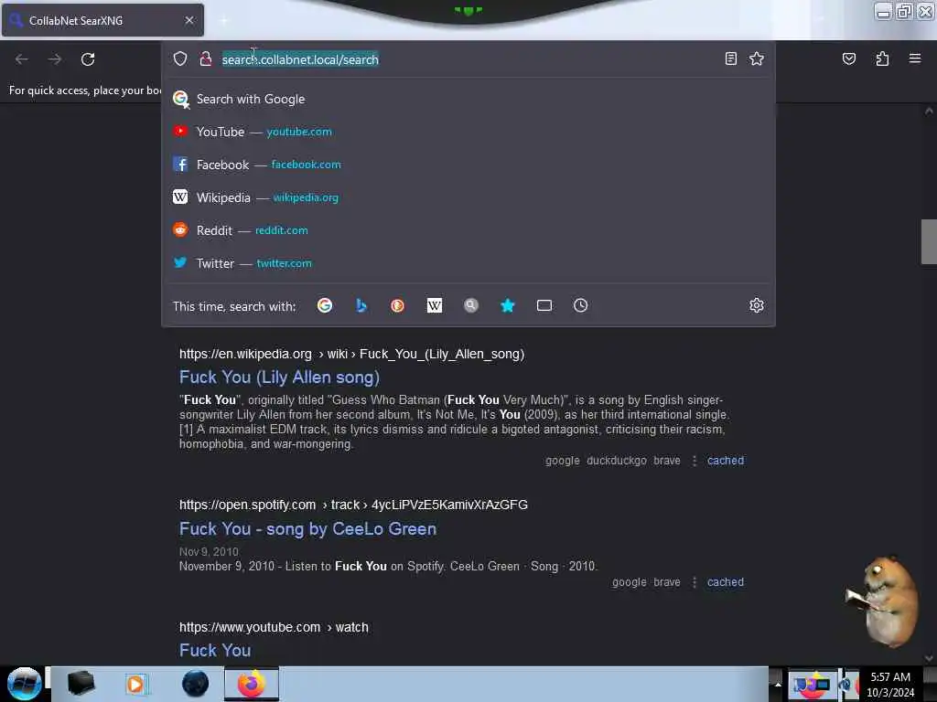Click the page vertical scrollbar thumb

pyautogui.click(x=928, y=241)
